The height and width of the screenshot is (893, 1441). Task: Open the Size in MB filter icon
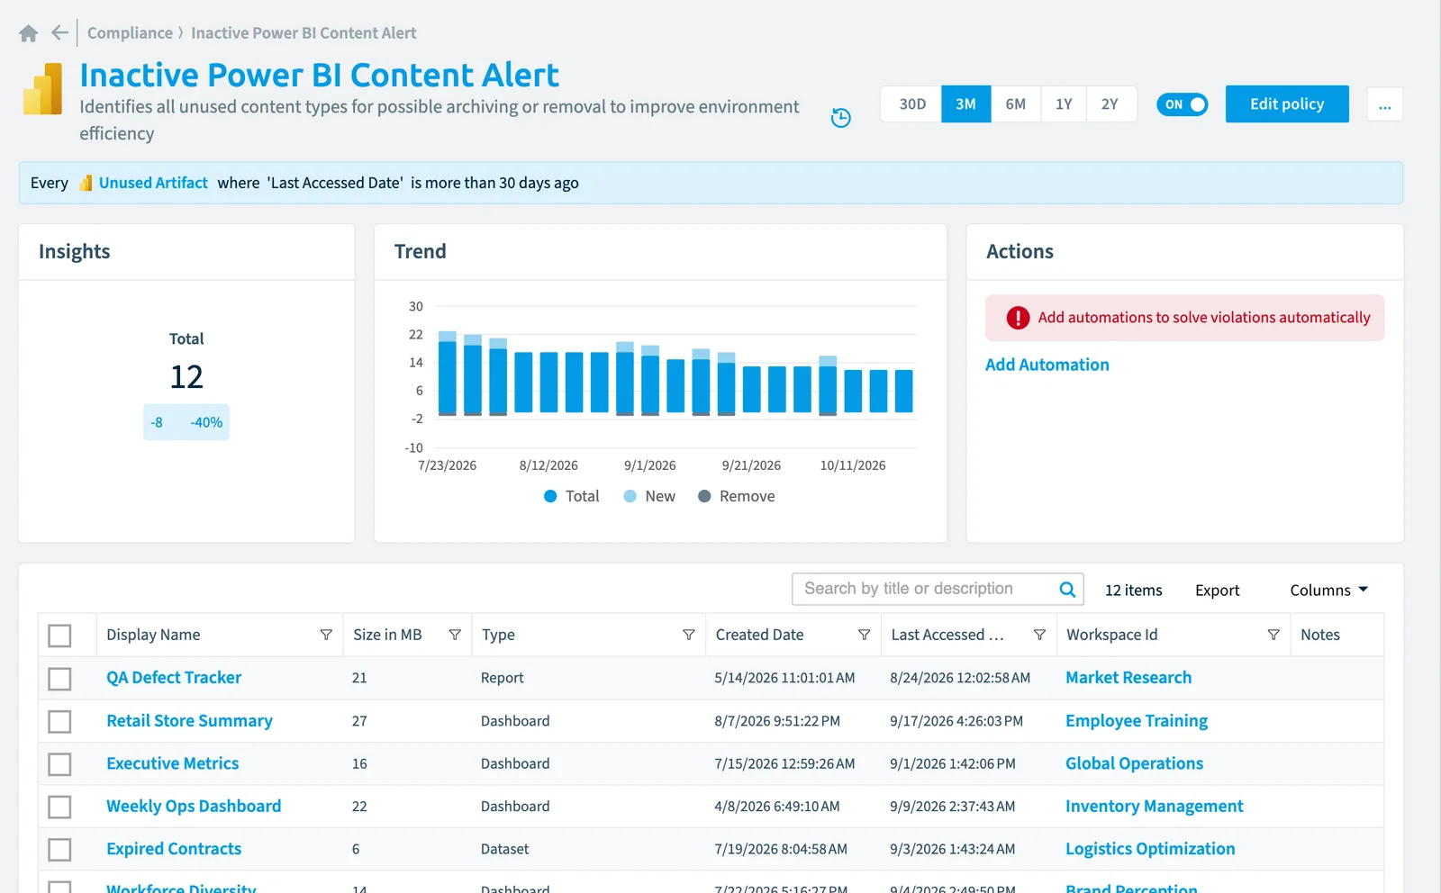(455, 635)
